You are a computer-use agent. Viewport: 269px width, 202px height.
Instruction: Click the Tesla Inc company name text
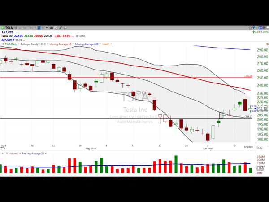point(7,36)
